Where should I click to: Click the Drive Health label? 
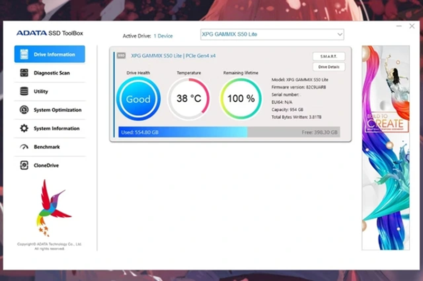click(138, 73)
